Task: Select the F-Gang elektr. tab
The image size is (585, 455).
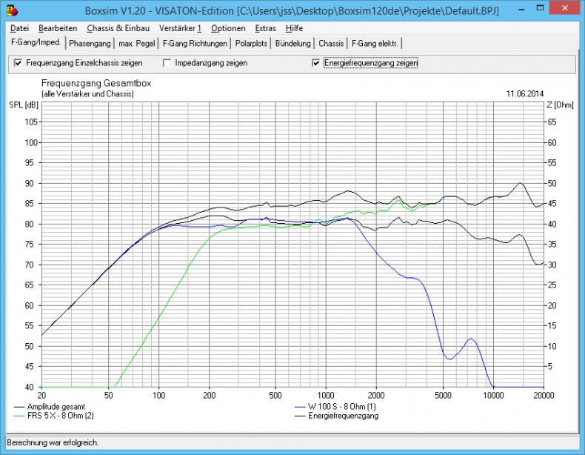Action: (x=375, y=44)
